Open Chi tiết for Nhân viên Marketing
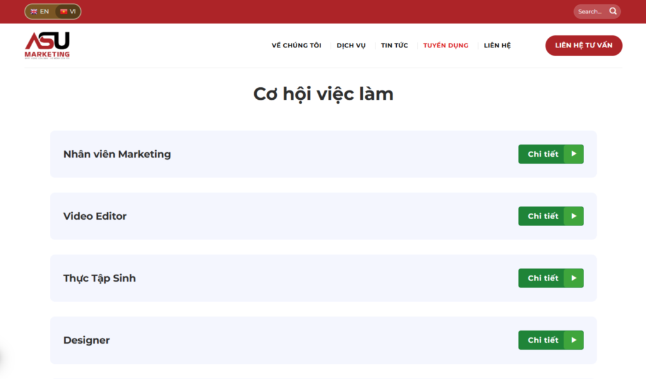 click(543, 154)
